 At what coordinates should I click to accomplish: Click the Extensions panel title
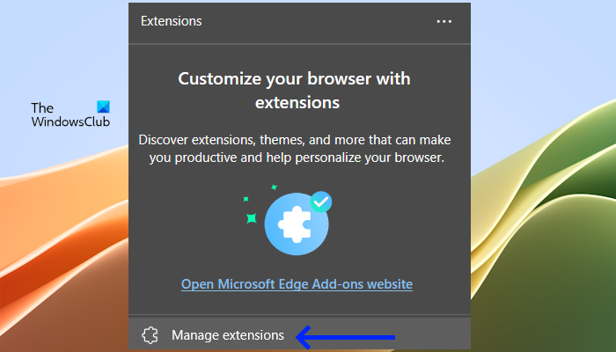171,21
